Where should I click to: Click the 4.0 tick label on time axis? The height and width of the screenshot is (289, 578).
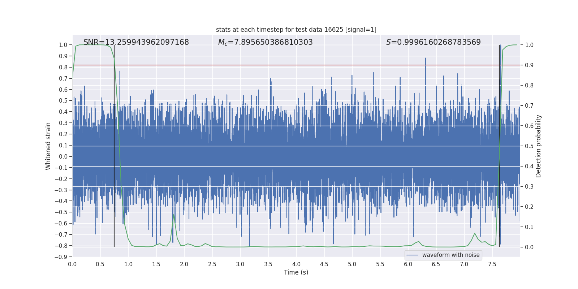(x=296, y=264)
